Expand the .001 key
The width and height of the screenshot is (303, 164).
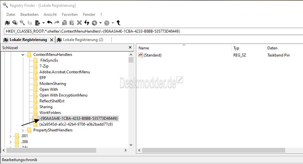10,136
